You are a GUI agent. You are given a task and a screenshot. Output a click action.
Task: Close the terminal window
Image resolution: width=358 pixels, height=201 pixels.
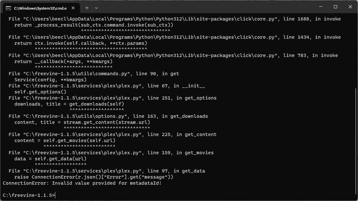click(x=350, y=7)
